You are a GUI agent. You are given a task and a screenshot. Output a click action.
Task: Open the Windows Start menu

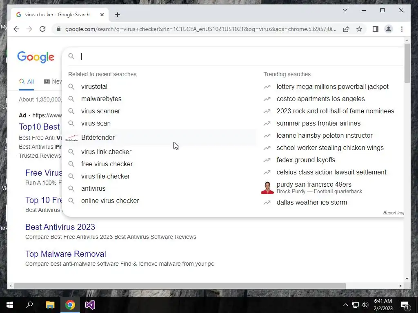pyautogui.click(x=10, y=305)
